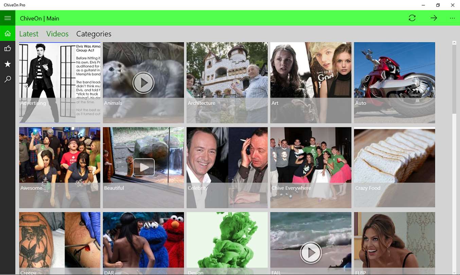Go to the Home sidebar icon
The image size is (460, 275).
7,33
